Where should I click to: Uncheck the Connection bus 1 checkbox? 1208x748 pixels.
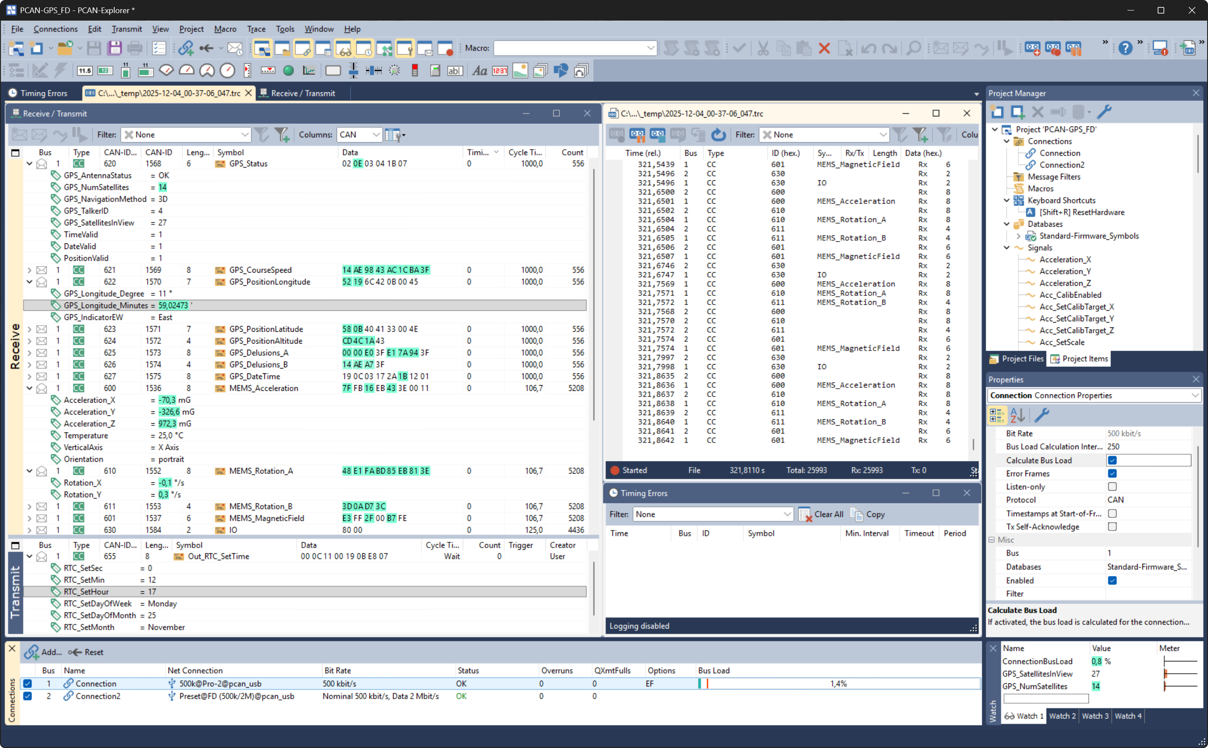(x=28, y=683)
